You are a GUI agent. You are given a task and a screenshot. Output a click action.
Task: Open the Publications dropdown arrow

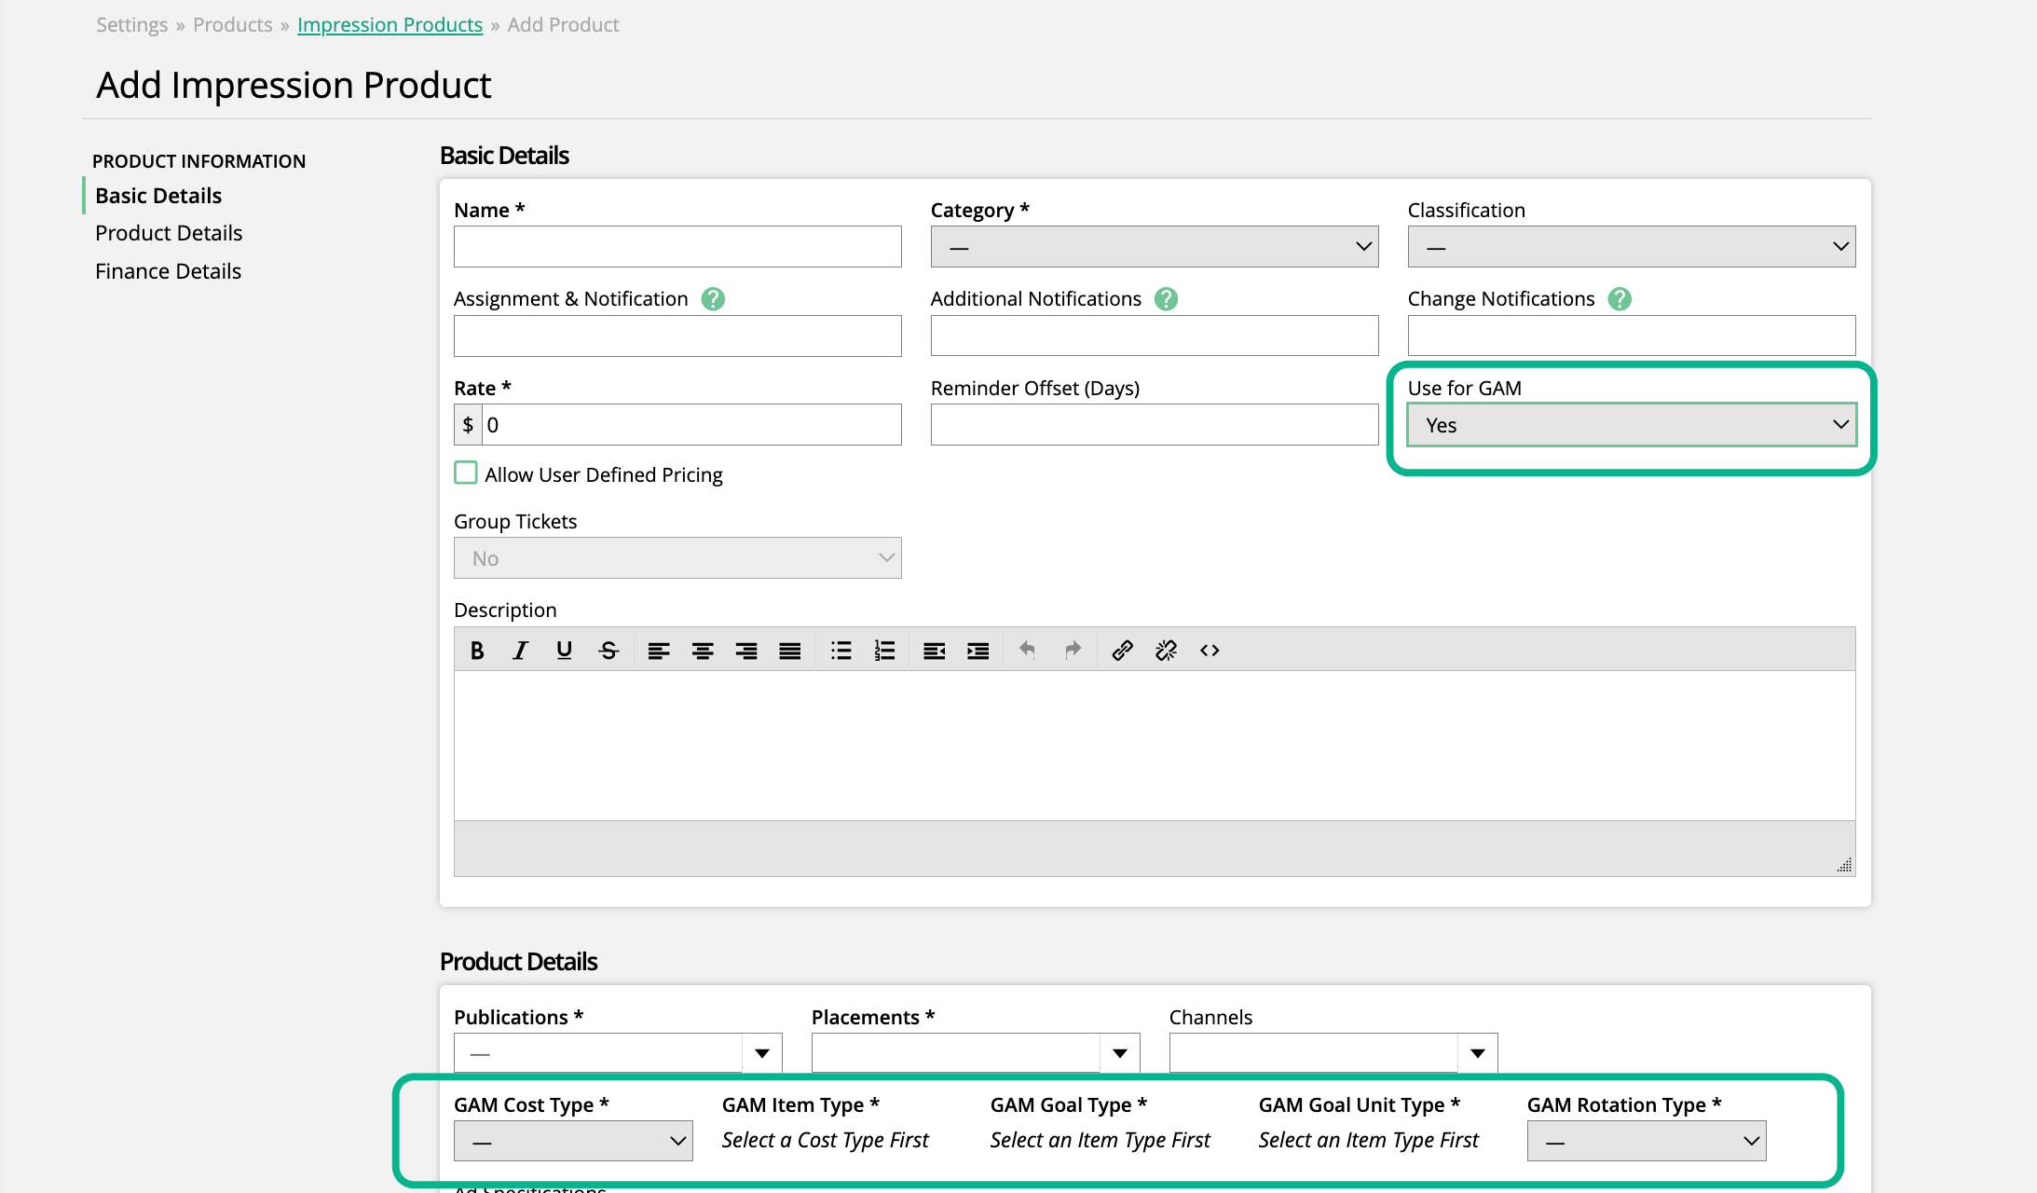(x=762, y=1053)
